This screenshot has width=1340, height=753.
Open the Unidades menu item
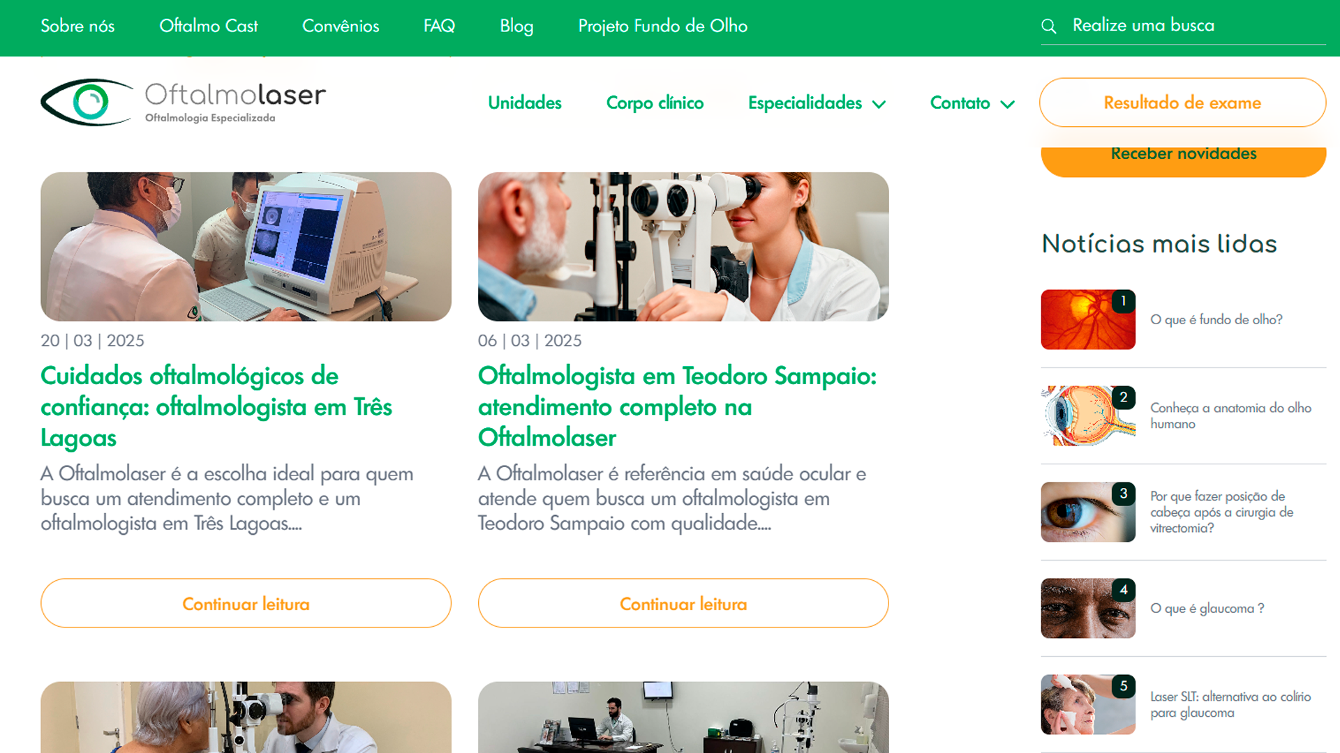pos(525,102)
